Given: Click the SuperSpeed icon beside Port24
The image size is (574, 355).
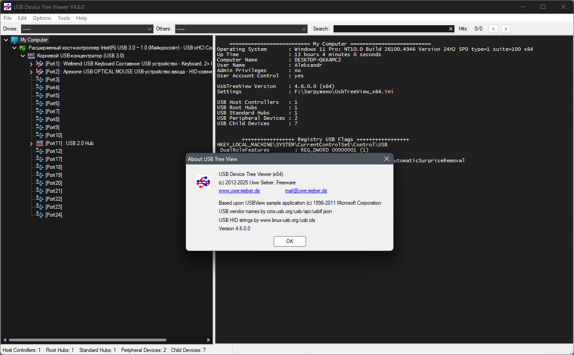Looking at the screenshot, I should pos(39,215).
